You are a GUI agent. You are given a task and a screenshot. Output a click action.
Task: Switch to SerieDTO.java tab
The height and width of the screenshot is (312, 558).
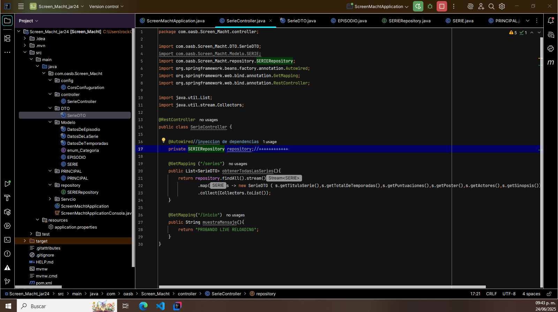pyautogui.click(x=298, y=21)
